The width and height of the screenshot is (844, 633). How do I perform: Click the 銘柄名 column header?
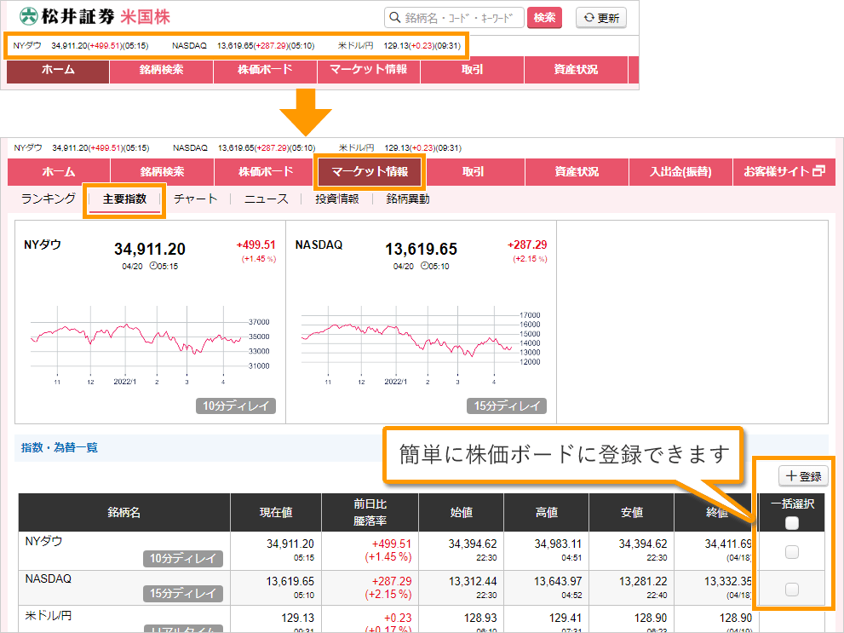tap(124, 512)
